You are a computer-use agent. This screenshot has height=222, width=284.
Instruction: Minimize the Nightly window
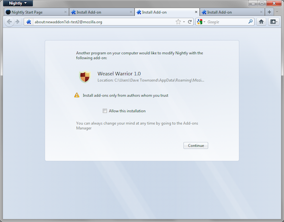coord(253,3)
